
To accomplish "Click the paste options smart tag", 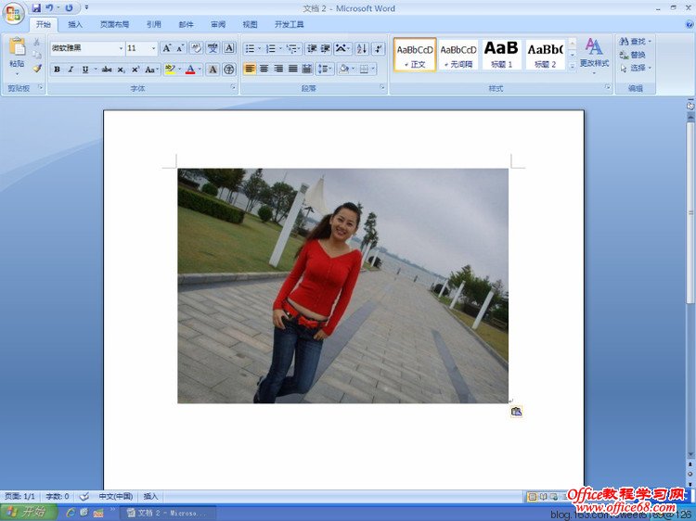I will 516,412.
